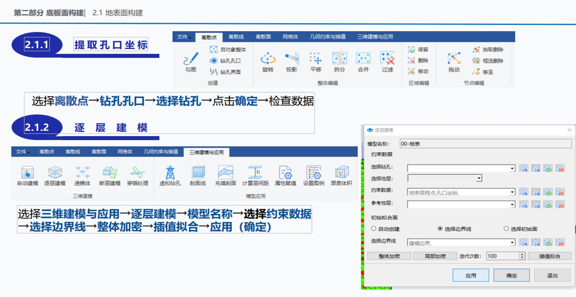Click the 过滤 filter tool
The width and height of the screenshot is (576, 297).
(x=387, y=61)
